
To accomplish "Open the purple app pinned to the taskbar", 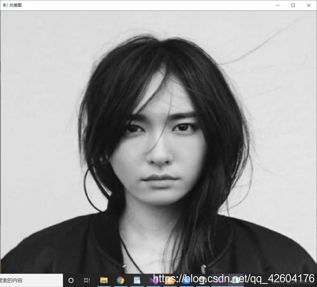I will click(219, 280).
